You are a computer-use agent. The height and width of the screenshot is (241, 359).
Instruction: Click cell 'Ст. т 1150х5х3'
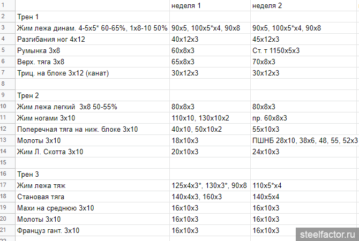pyautogui.click(x=304, y=50)
